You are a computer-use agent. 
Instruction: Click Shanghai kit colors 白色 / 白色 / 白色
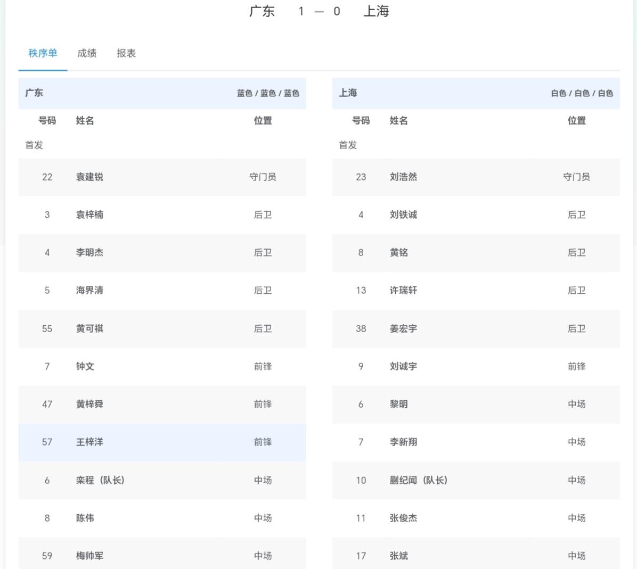582,93
